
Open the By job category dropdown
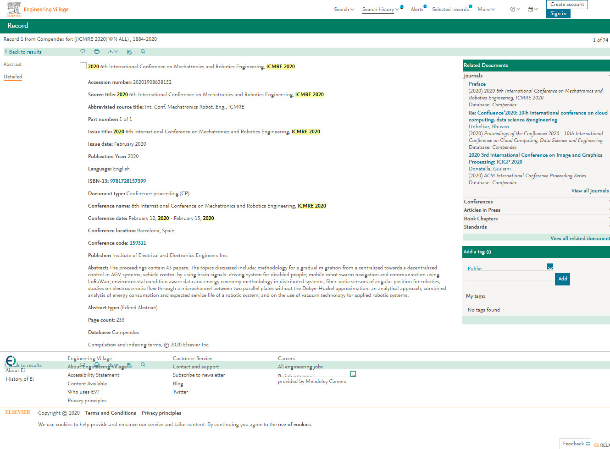pos(353,374)
